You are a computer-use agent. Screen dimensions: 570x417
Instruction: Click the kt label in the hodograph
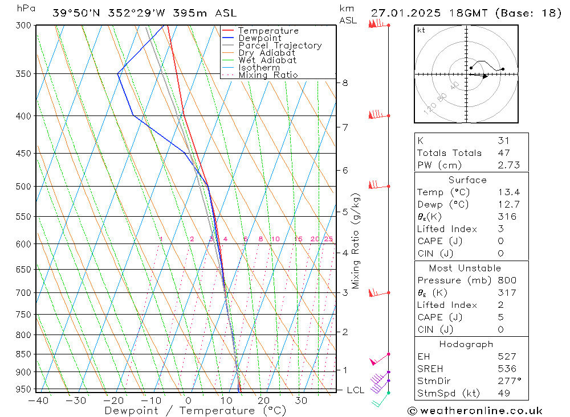421,31
